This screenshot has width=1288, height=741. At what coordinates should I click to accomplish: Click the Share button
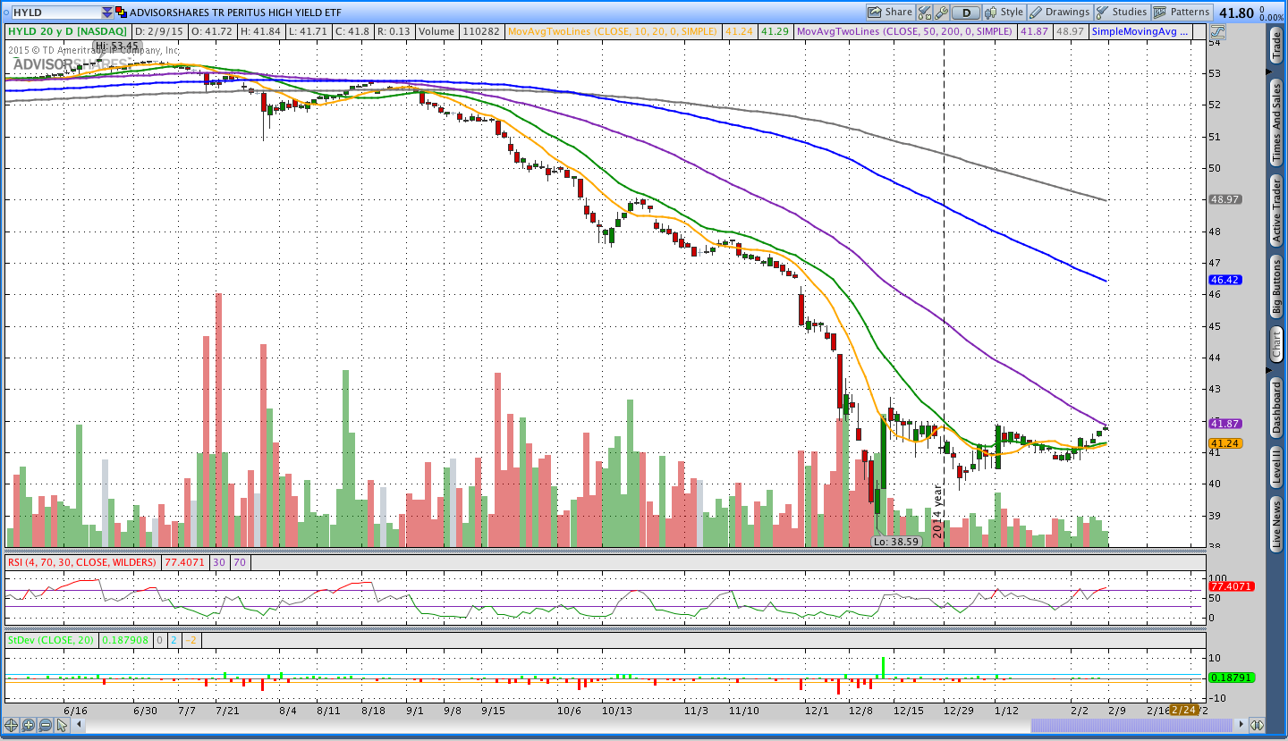890,13
